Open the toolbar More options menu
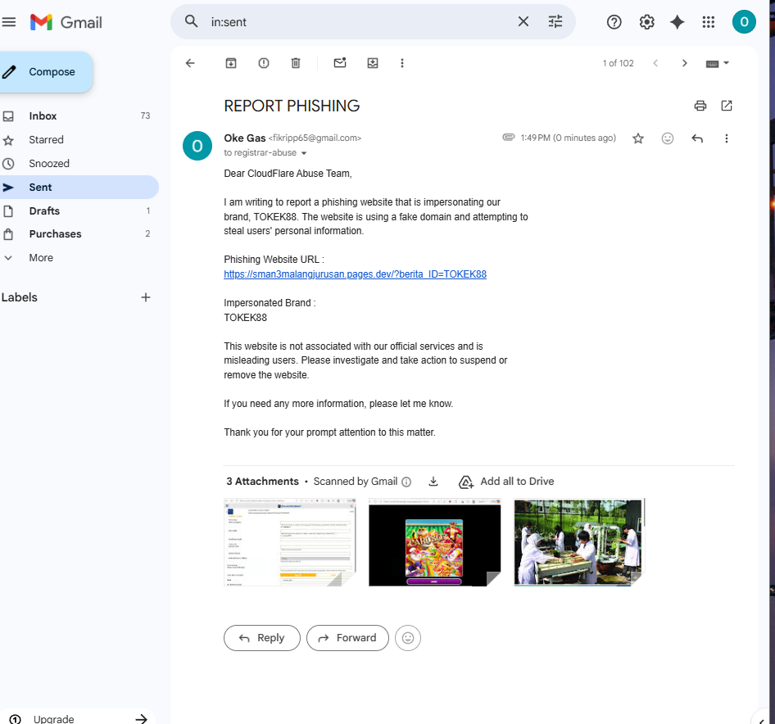Image resolution: width=775 pixels, height=724 pixels. pyautogui.click(x=401, y=63)
